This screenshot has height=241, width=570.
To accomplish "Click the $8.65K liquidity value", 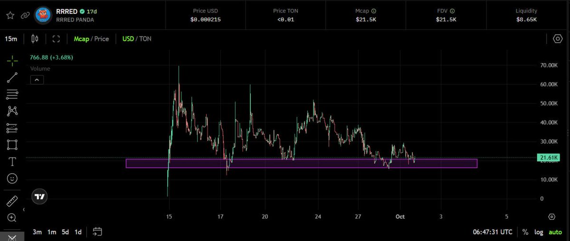I will tap(527, 19).
